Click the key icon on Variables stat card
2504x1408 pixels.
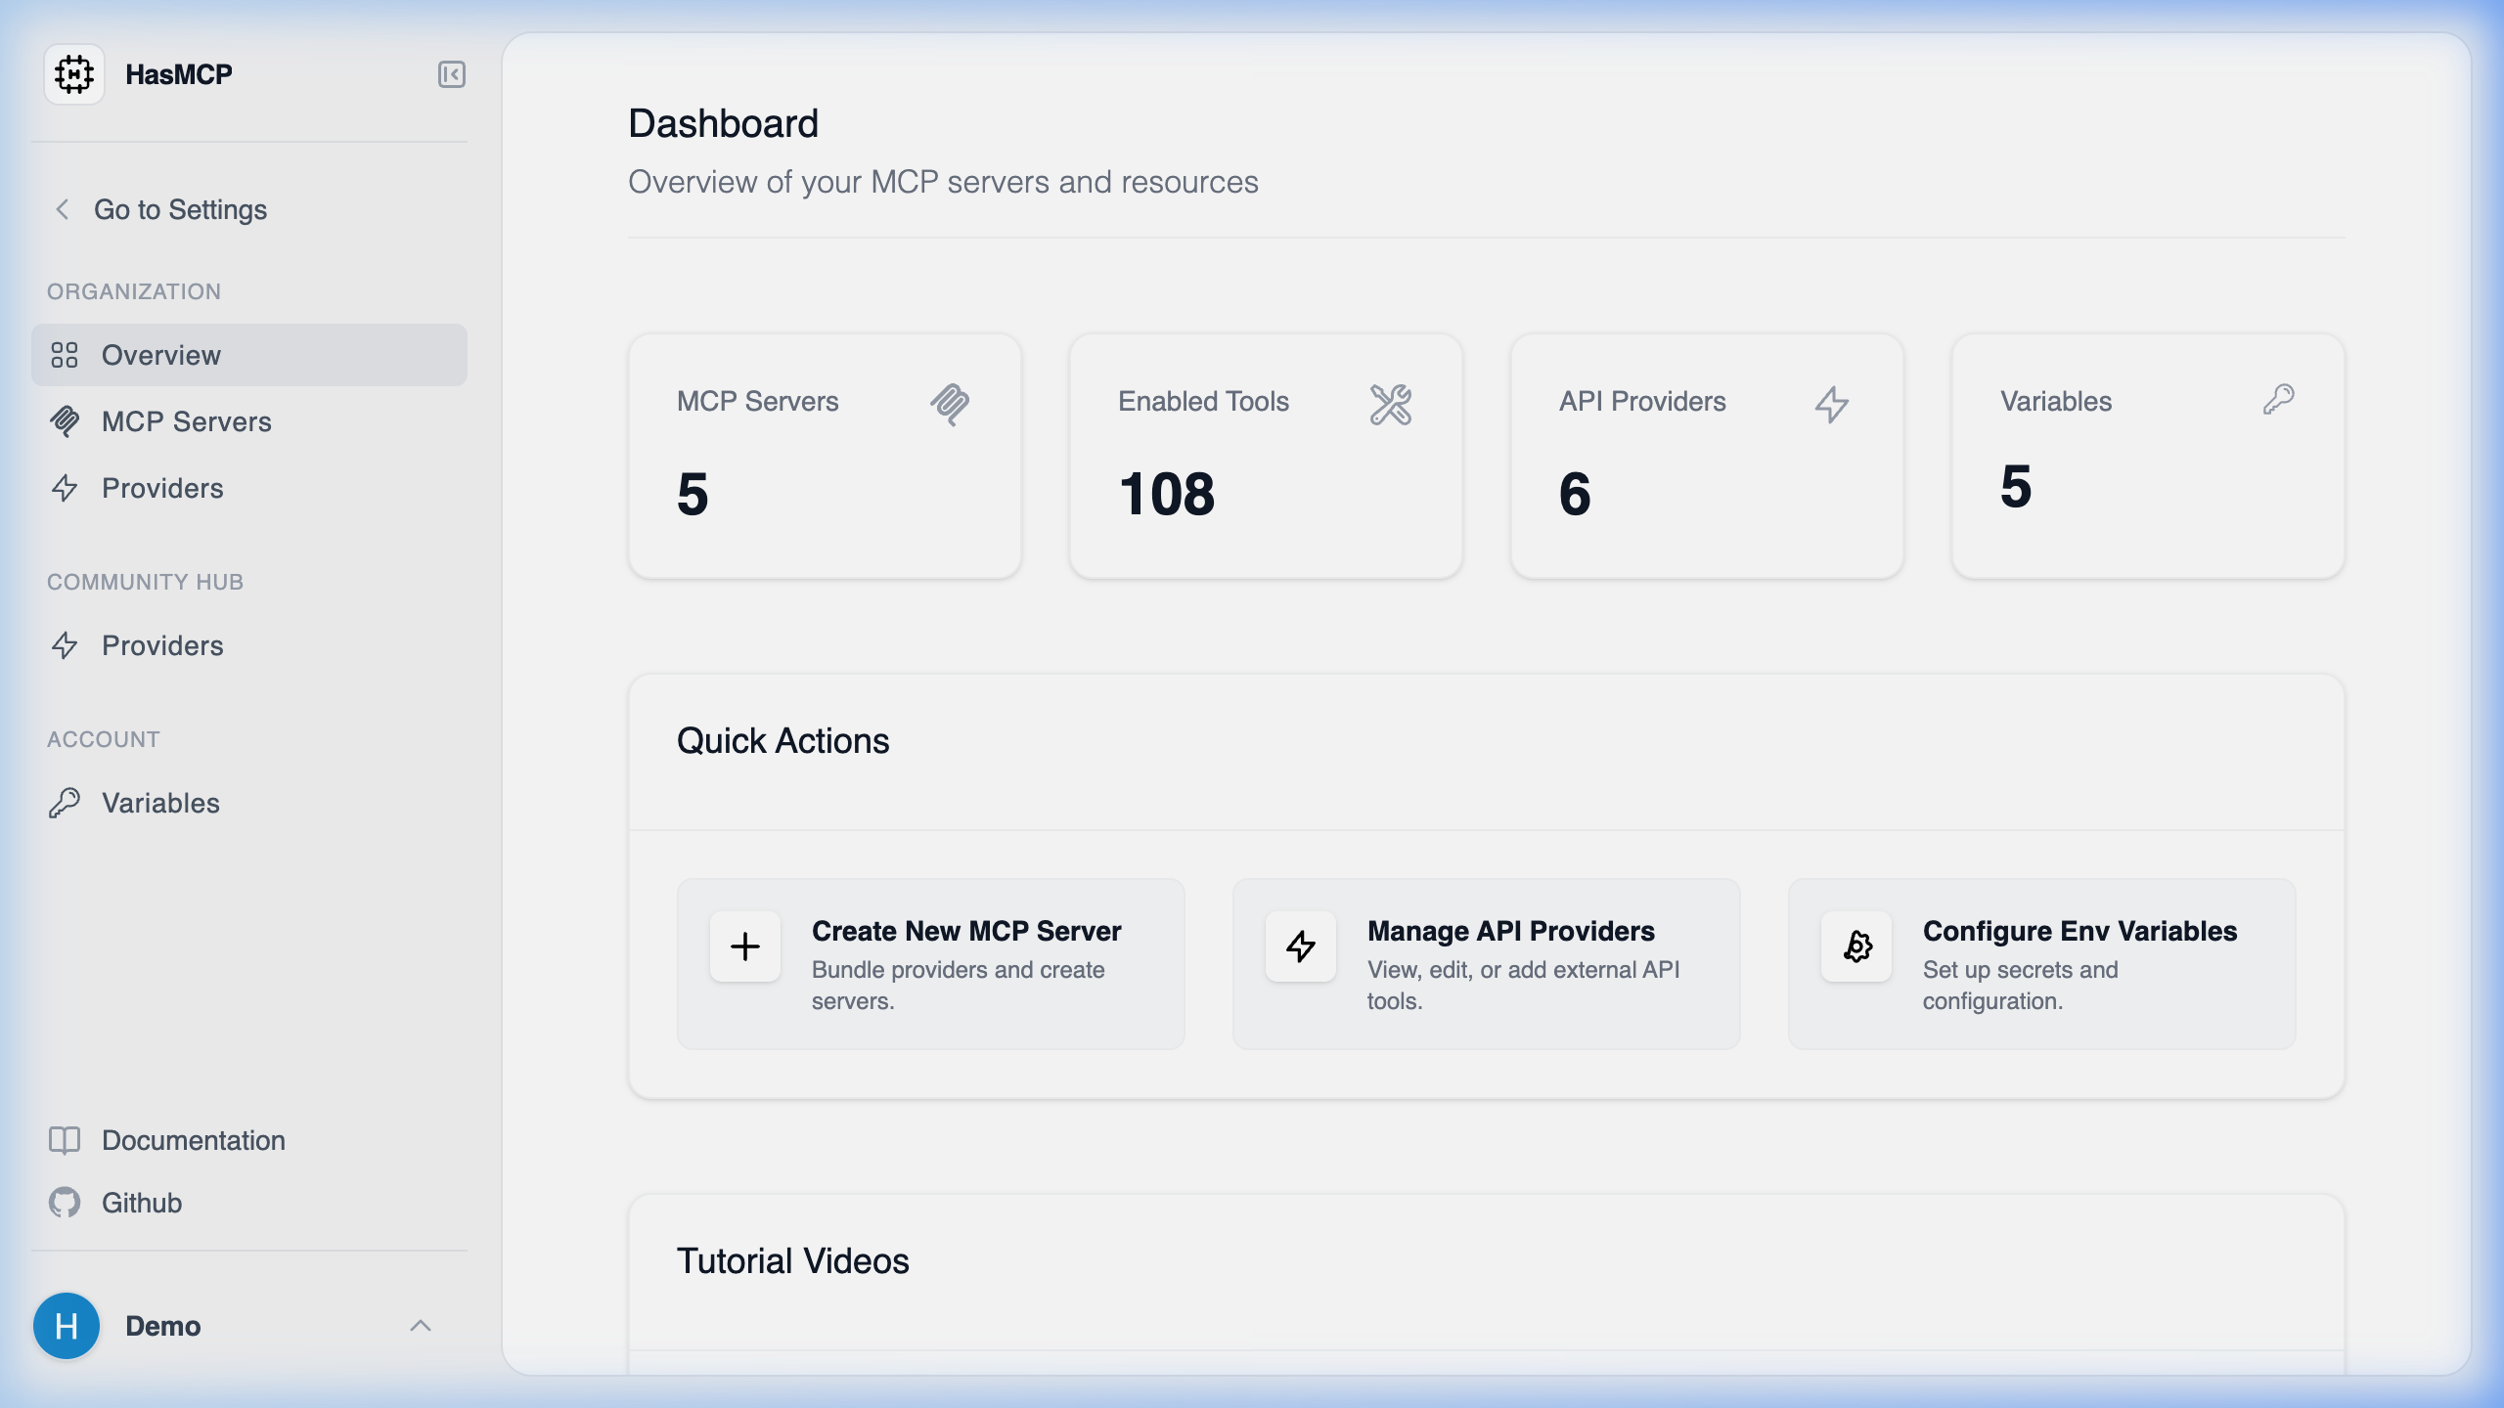2279,399
